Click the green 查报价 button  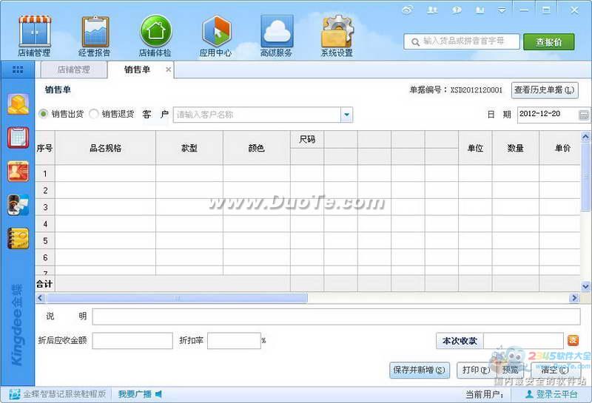(548, 42)
